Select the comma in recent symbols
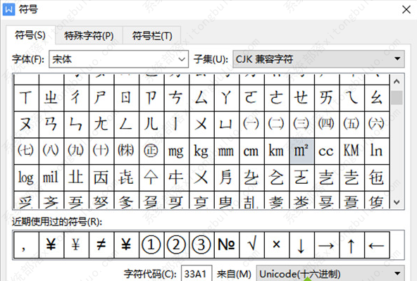Viewport: 417px width, 281px height. (26, 245)
